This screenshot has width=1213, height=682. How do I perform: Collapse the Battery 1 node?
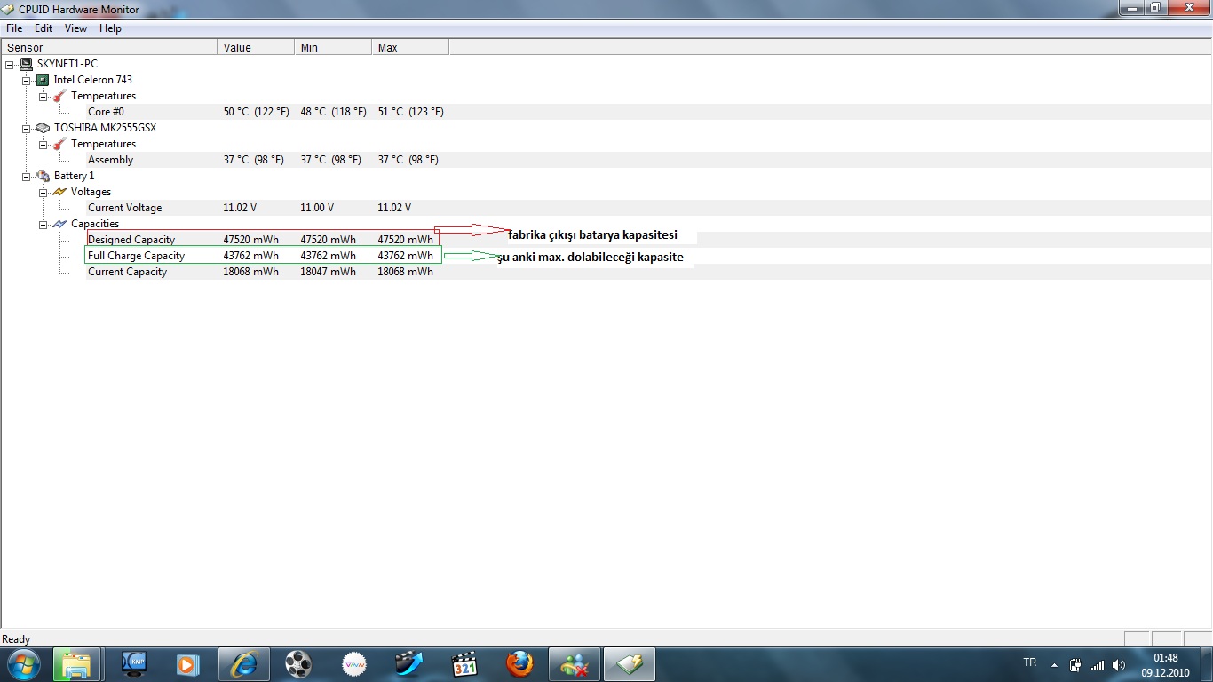coord(27,176)
